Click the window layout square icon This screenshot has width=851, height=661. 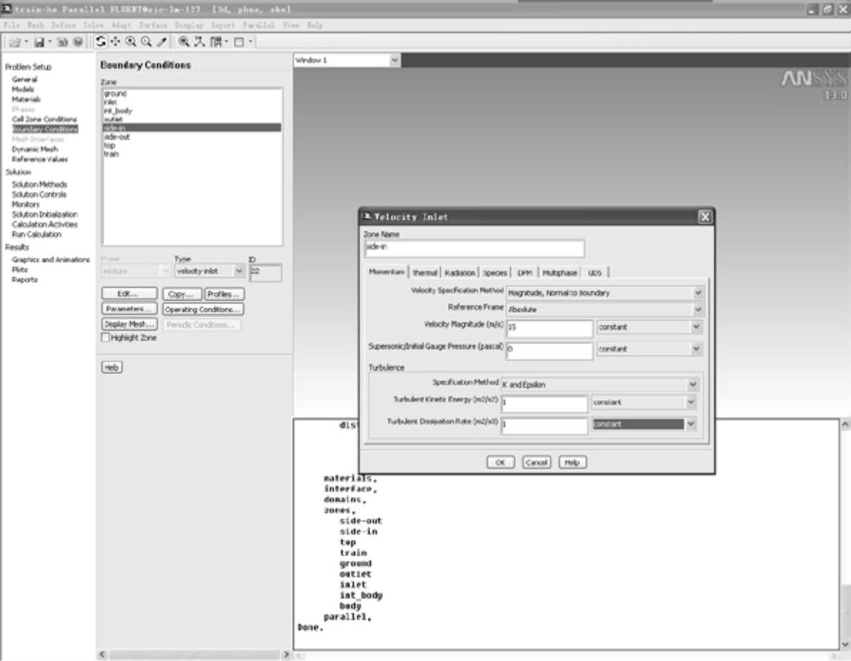coord(239,41)
